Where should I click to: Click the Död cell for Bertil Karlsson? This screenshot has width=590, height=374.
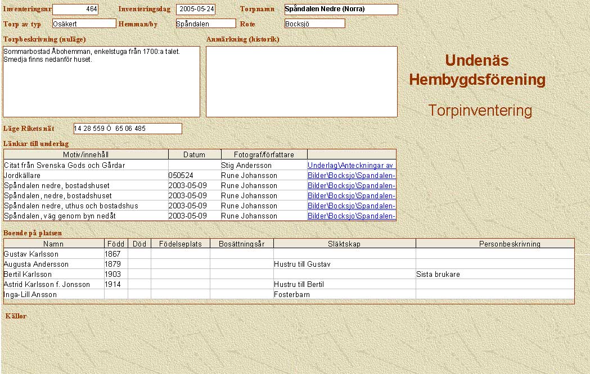(139, 275)
